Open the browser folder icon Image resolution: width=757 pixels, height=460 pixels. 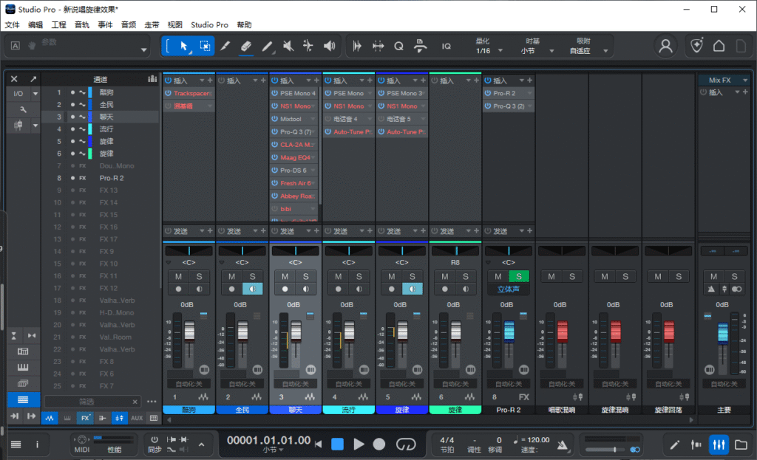pos(741,444)
